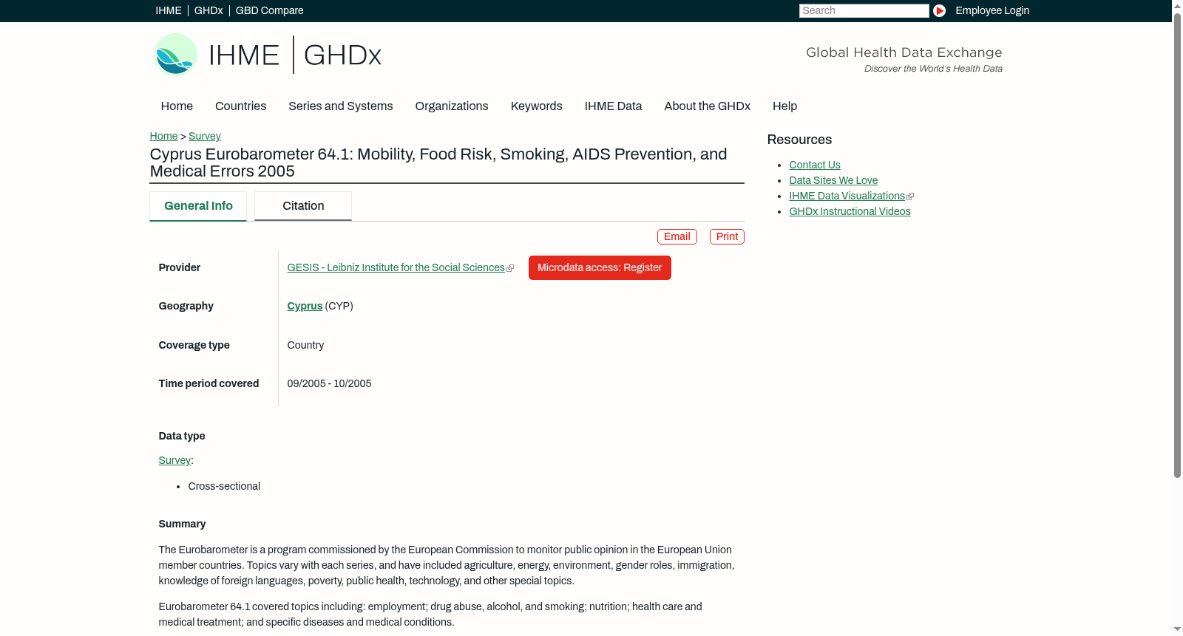Click the Coverage type label
This screenshot has height=636, width=1183.
(194, 345)
